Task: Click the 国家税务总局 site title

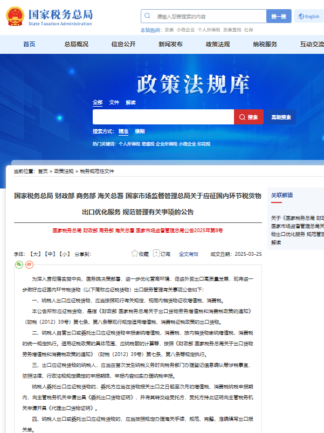Action: pyautogui.click(x=60, y=15)
